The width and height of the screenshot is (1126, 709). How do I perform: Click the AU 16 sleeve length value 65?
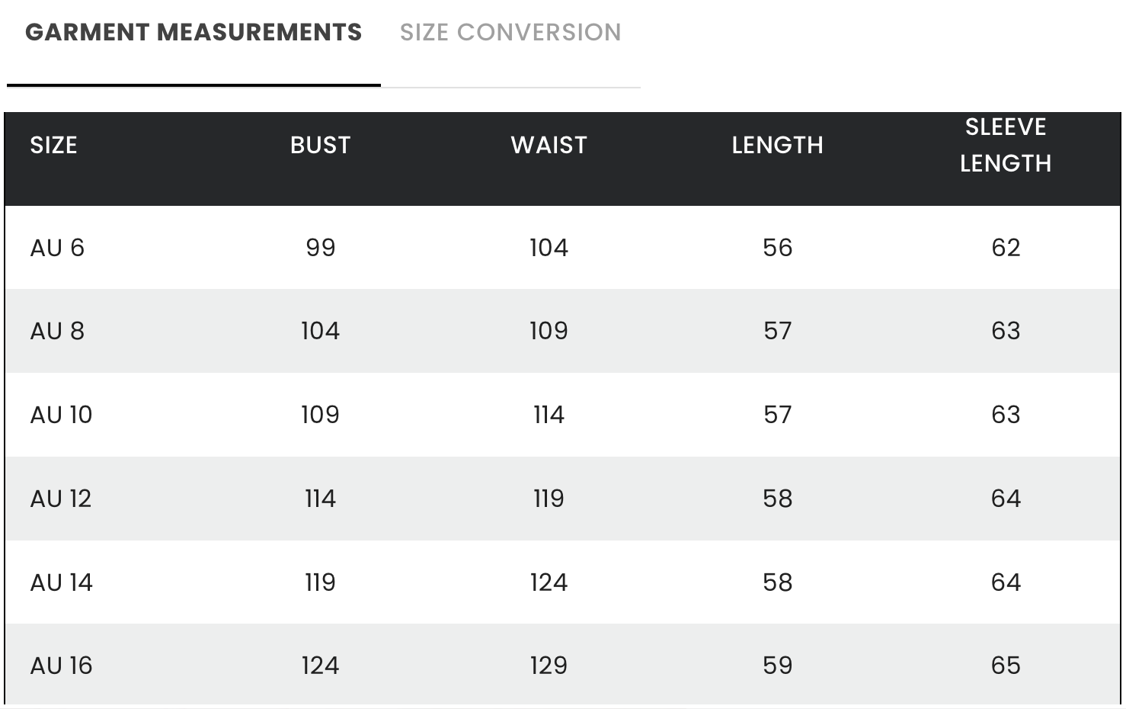[x=1006, y=666]
